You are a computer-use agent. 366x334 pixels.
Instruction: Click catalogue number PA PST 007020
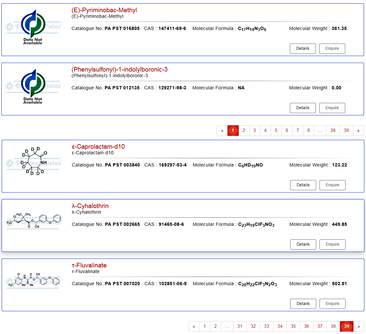pyautogui.click(x=123, y=284)
